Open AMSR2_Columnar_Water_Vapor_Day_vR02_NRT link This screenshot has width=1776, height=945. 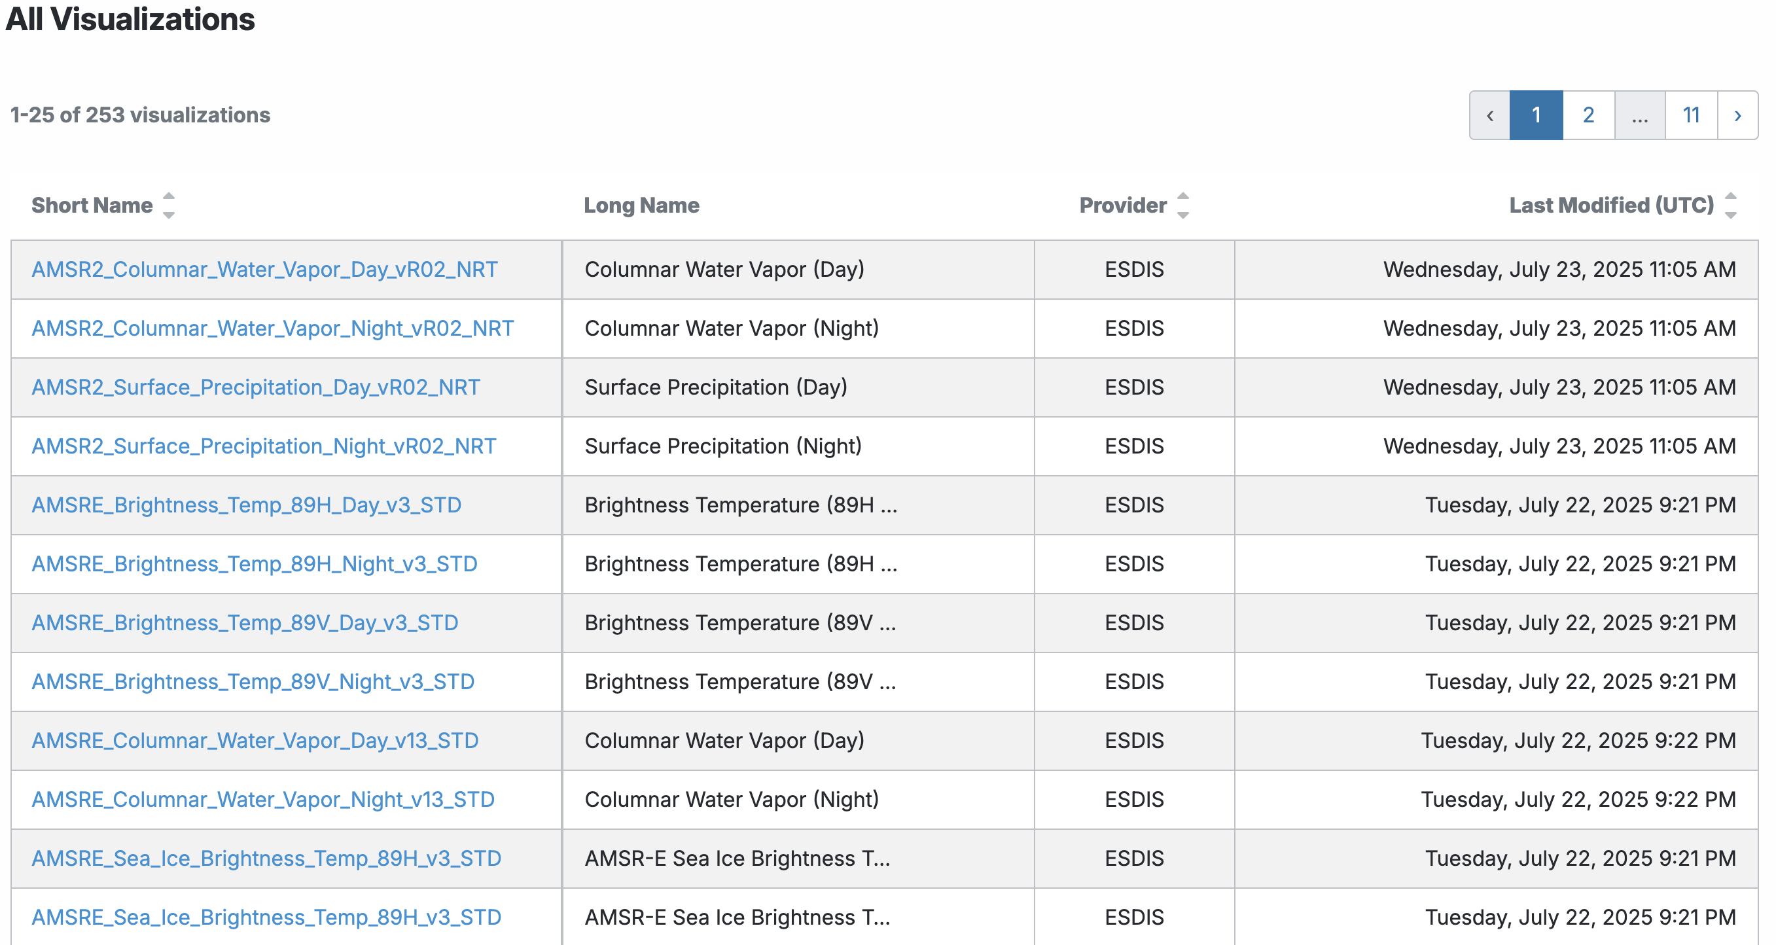264,270
